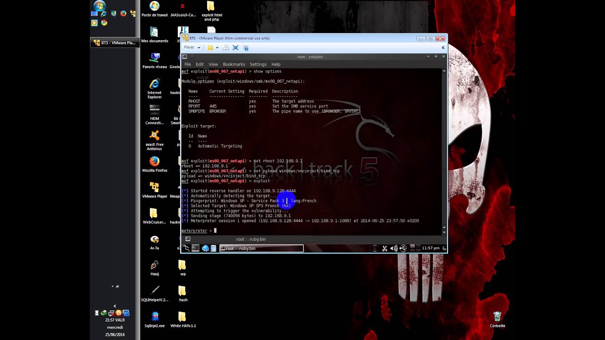Open WebCruiser folder on desktop
Image resolution: width=605 pixels, height=340 pixels.
(155, 216)
